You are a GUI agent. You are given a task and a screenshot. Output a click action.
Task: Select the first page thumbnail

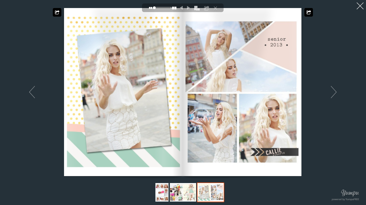162,192
